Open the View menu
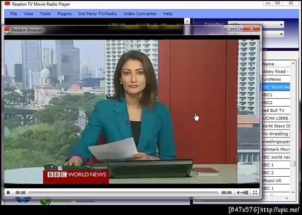The height and width of the screenshot is (215, 302). tap(28, 14)
